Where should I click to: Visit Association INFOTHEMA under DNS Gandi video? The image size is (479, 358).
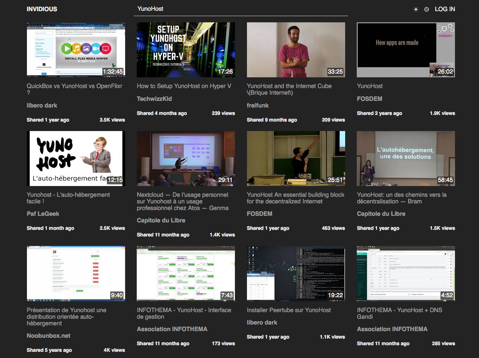pyautogui.click(x=392, y=329)
